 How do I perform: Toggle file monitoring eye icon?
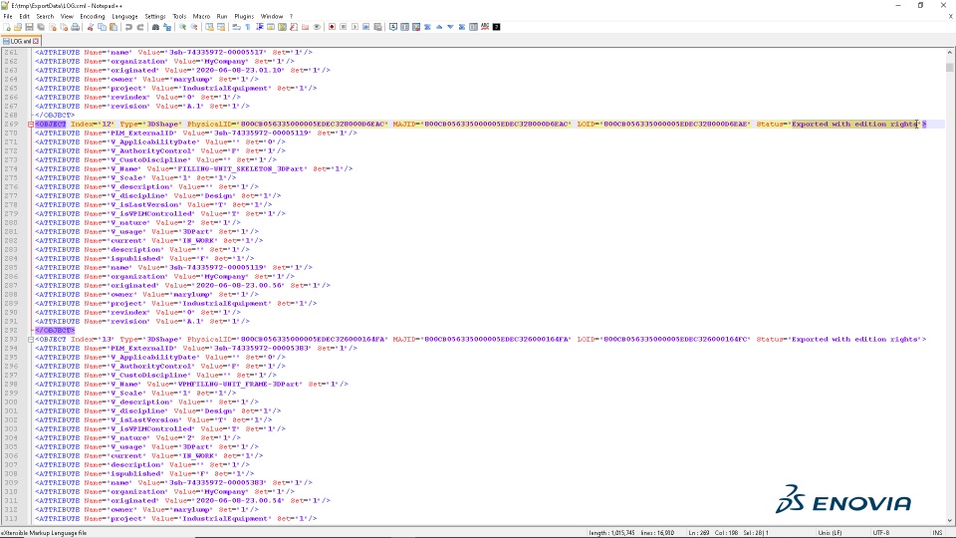pos(317,27)
